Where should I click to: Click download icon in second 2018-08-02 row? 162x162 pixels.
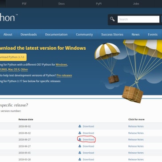pos(80,133)
